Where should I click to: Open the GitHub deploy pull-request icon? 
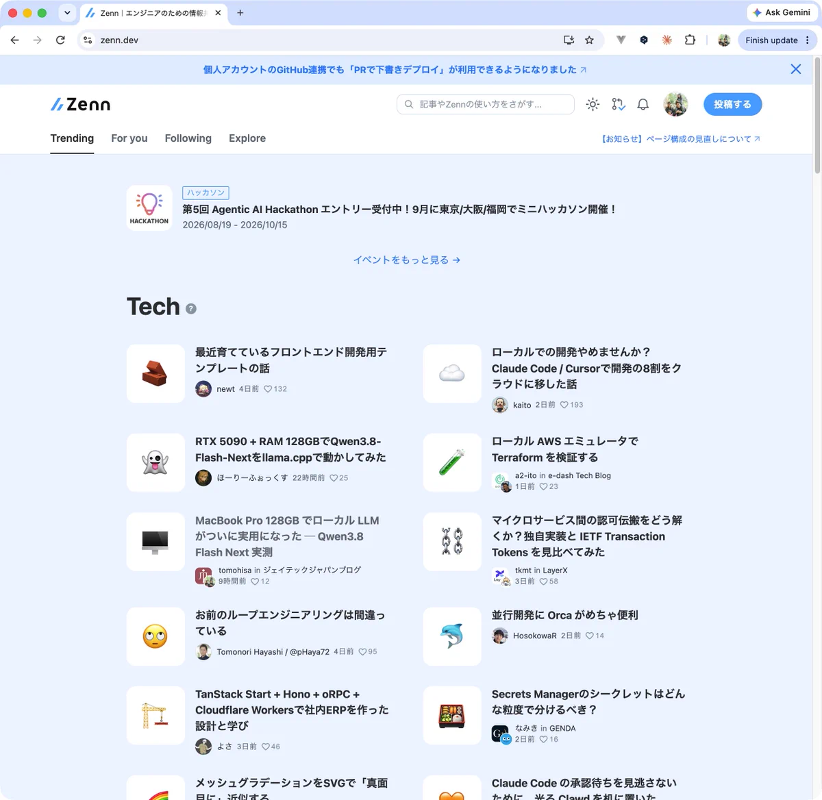tap(618, 104)
